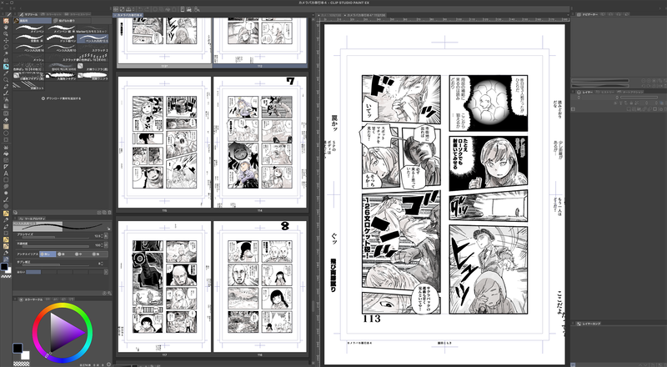Image resolution: width=667 pixels, height=367 pixels.
Task: Open page 116 thumbnail in page manager
Action: (260, 287)
